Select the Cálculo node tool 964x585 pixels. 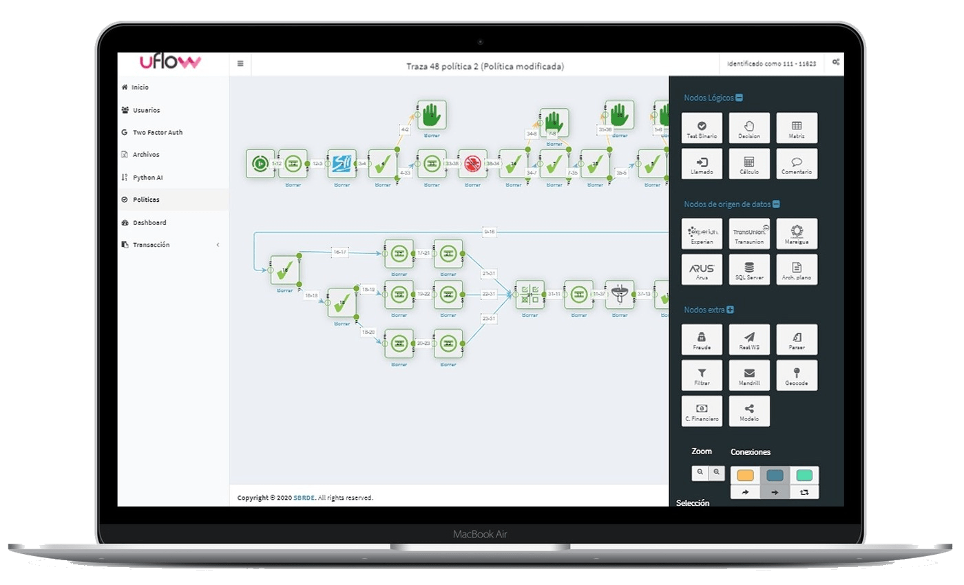(749, 163)
